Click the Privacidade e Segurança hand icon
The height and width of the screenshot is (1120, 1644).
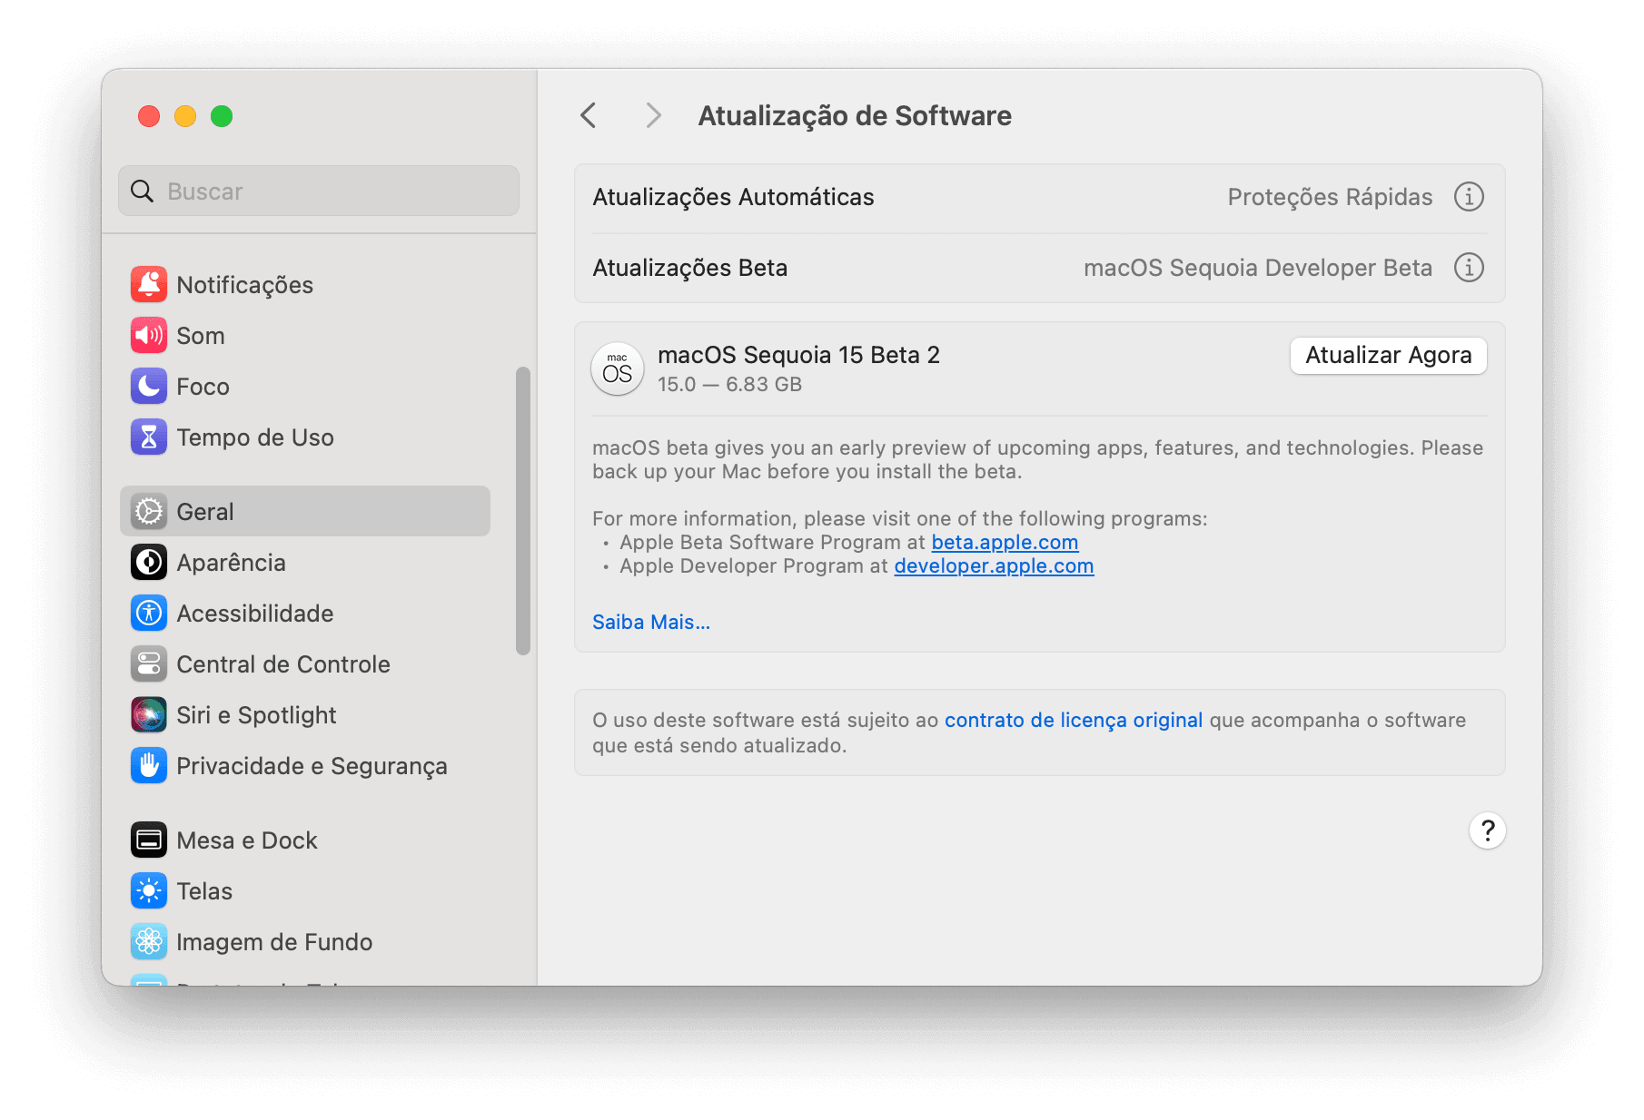[149, 766]
